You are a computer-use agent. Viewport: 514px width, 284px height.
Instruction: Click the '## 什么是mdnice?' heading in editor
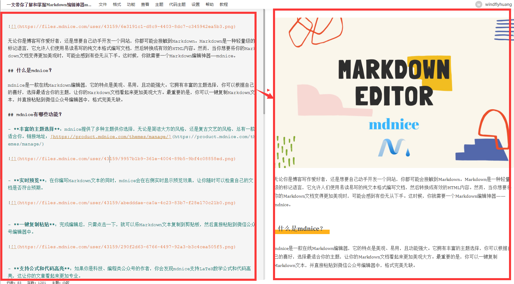pos(30,70)
